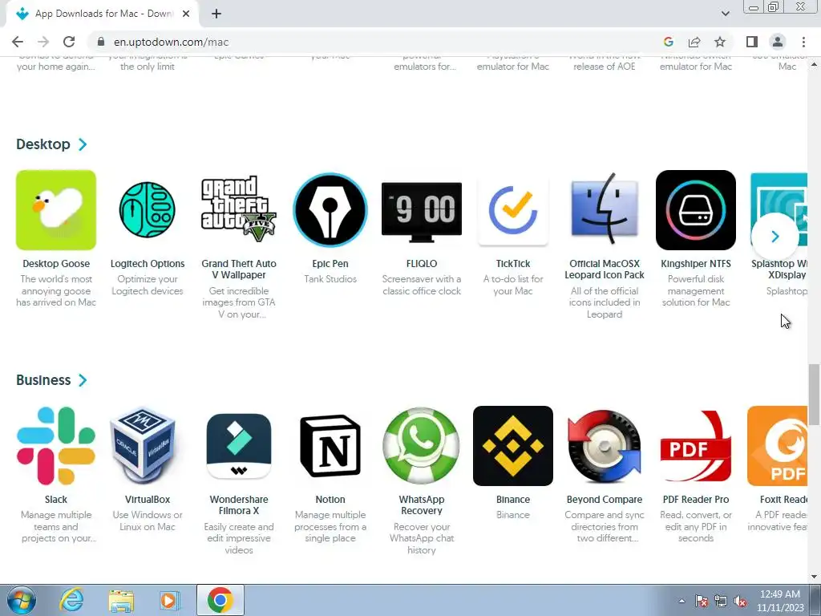Open Windows Media Player from the taskbar
Screen dimensions: 821x616
click(x=169, y=600)
